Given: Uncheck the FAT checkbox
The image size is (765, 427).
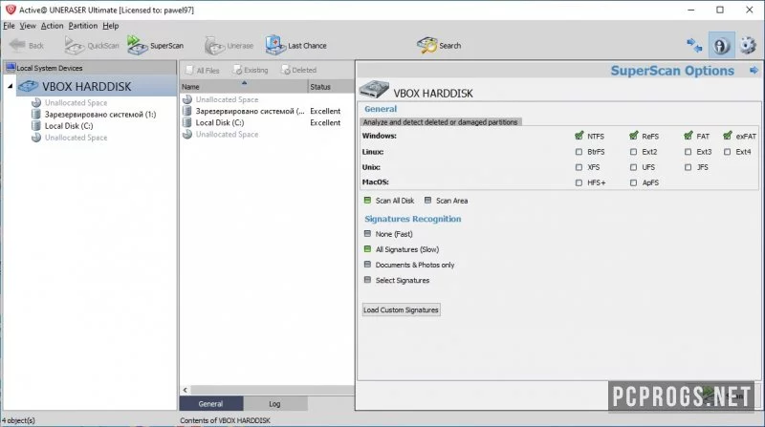Looking at the screenshot, I should coord(688,136).
